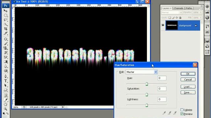Select the Pen tool
This screenshot has width=211, height=118.
coord(6,76)
